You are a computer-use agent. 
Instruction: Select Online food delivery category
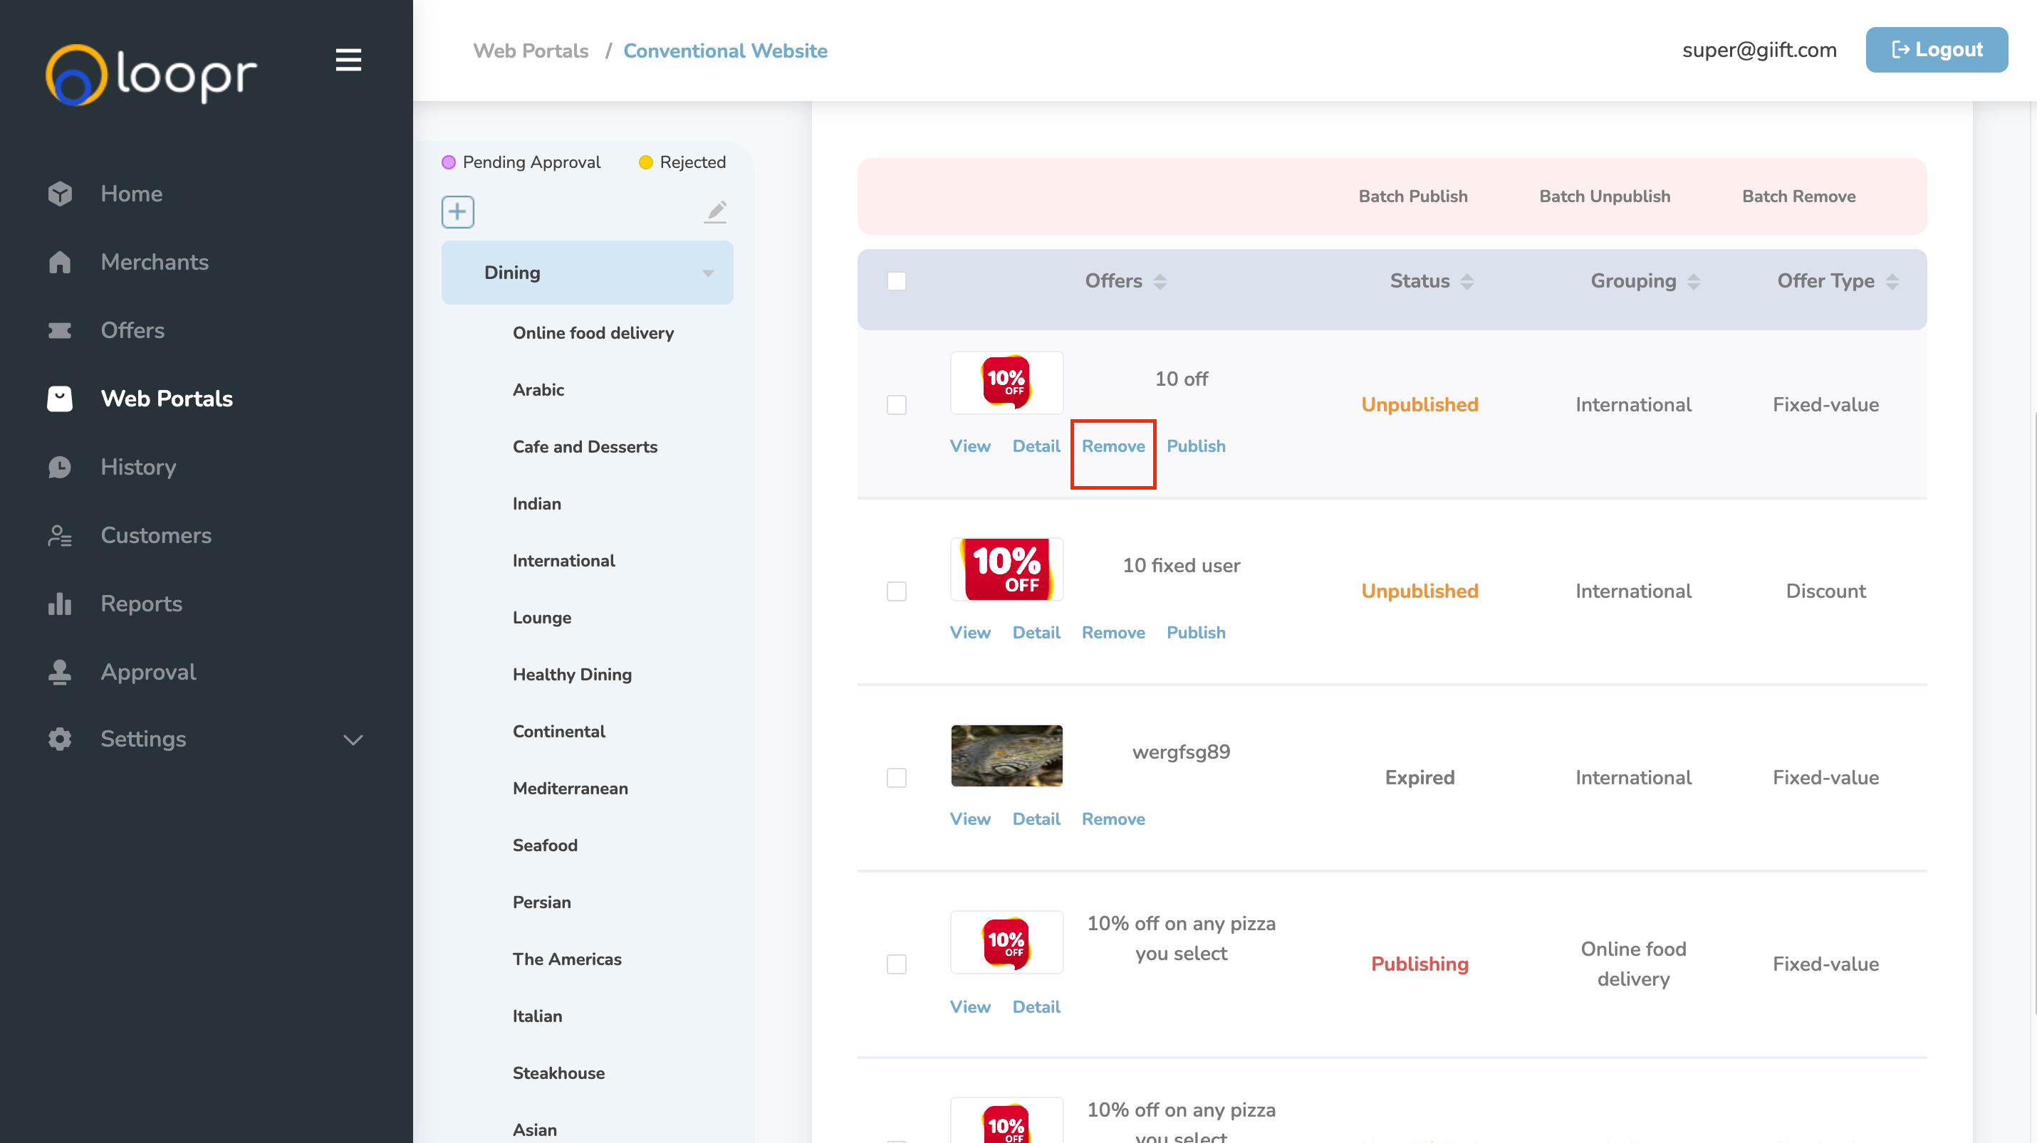[x=593, y=332]
